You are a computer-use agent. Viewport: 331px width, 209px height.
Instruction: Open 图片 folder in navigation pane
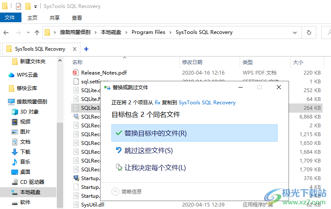point(25,132)
